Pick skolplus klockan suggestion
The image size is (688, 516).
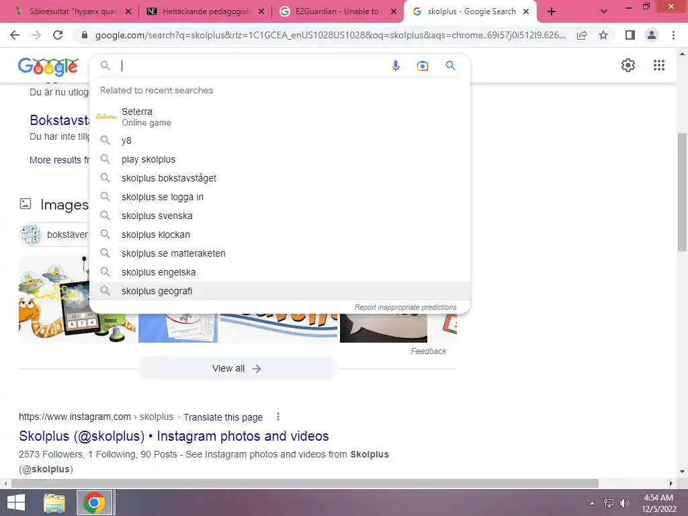coord(280,234)
